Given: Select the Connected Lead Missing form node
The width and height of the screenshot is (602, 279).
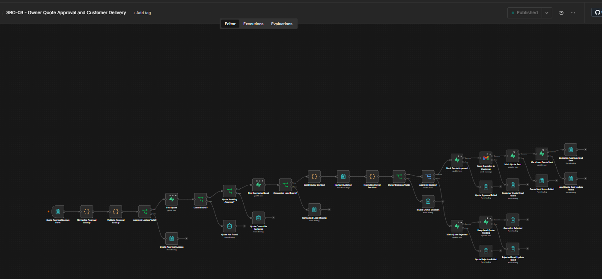Looking at the screenshot, I should point(314,210).
